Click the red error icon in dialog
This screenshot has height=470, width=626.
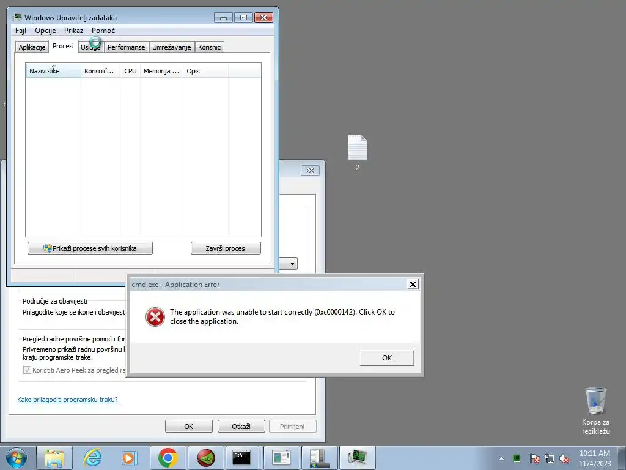tap(155, 317)
